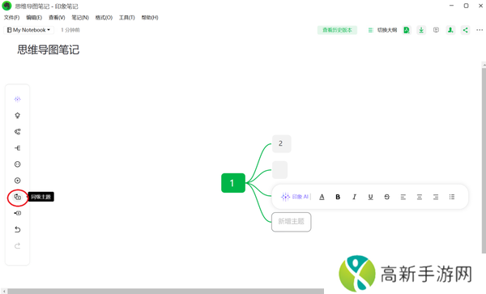Click the green share icon
Viewport: 486px width, 294px height.
[465, 30]
